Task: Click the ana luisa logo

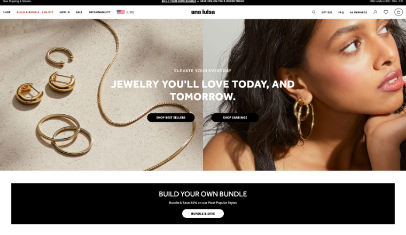Action: click(203, 12)
